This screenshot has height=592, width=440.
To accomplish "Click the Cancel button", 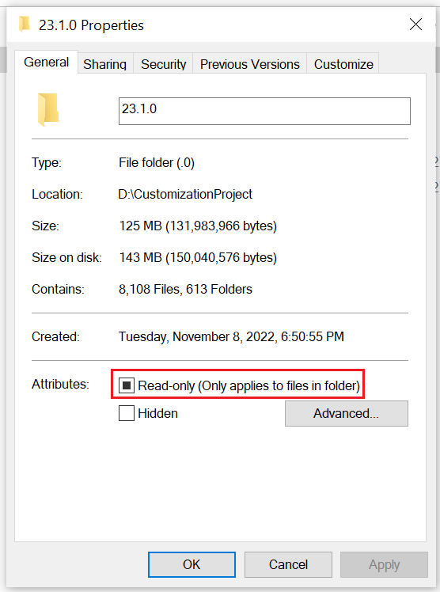I will tap(288, 564).
